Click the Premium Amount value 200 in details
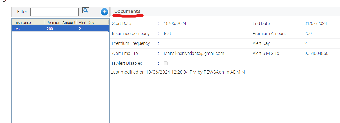The width and height of the screenshot is (340, 123). (x=308, y=34)
